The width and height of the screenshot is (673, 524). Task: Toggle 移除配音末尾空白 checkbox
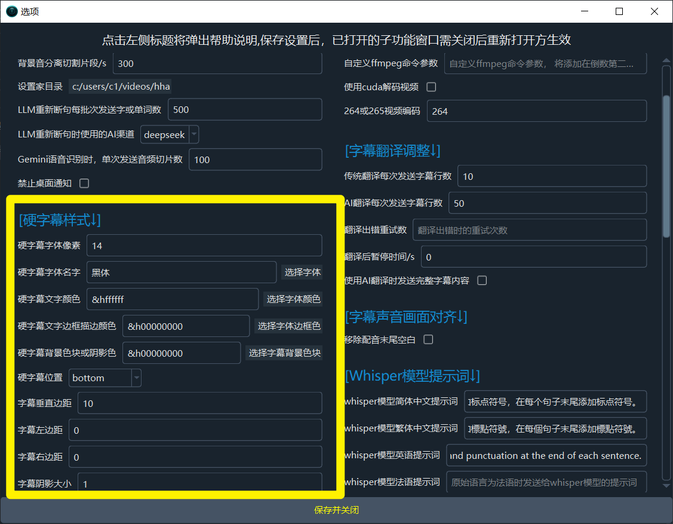428,339
